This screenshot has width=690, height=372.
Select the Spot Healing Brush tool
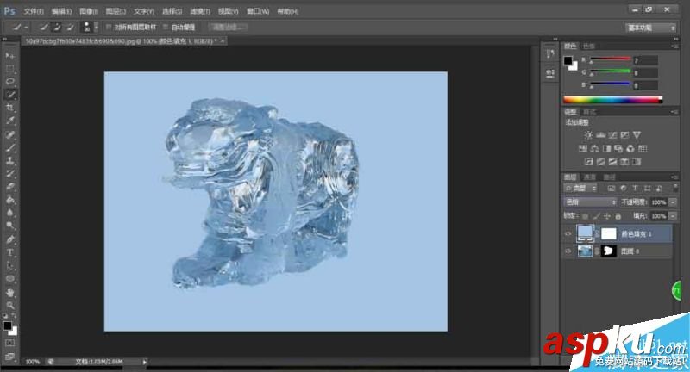(x=10, y=135)
